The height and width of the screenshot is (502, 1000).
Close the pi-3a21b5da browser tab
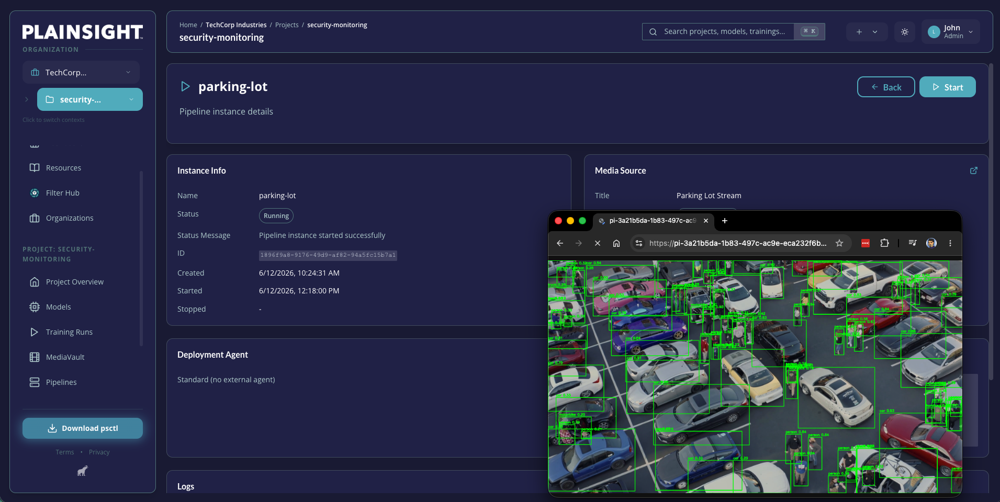[x=706, y=221]
